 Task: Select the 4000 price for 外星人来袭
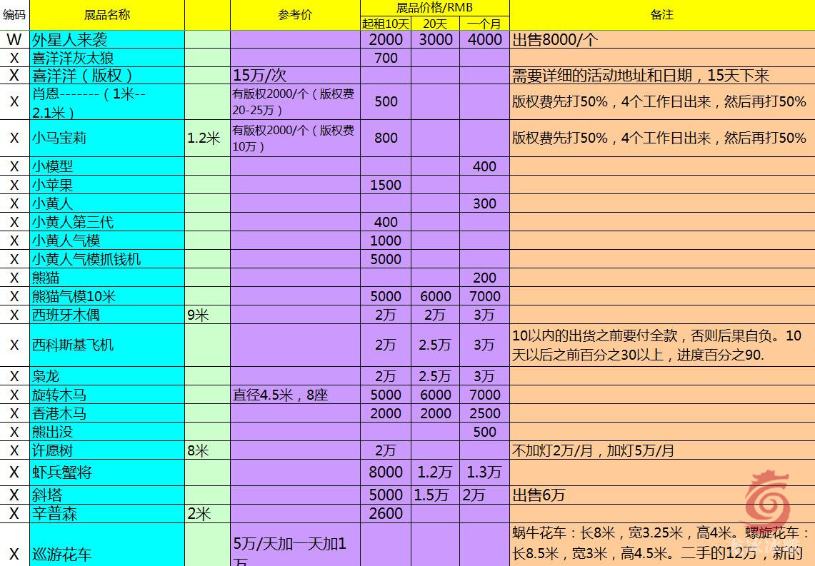click(x=484, y=39)
